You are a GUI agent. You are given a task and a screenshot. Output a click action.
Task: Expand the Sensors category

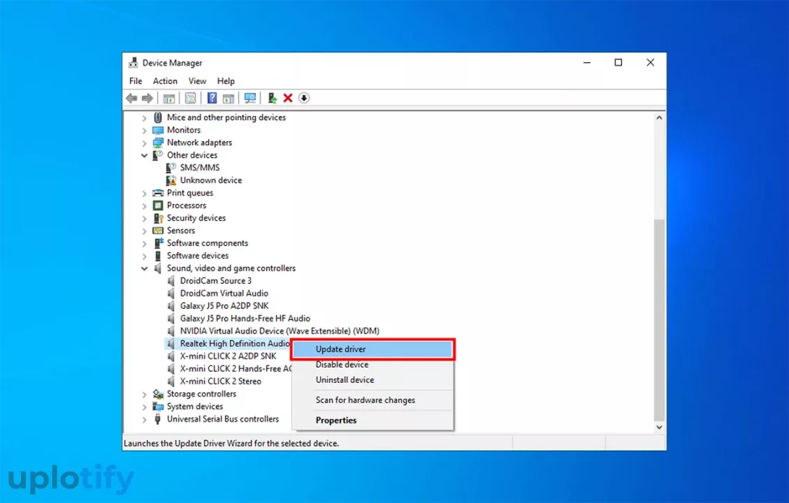click(x=145, y=231)
